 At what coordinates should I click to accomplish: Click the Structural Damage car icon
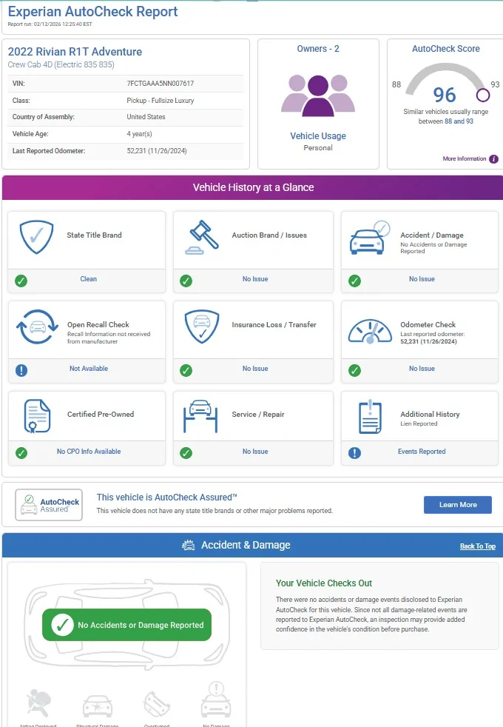(97, 706)
